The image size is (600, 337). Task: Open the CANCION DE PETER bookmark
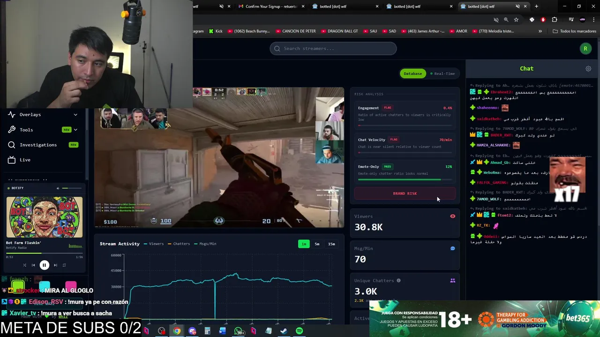pos(295,31)
